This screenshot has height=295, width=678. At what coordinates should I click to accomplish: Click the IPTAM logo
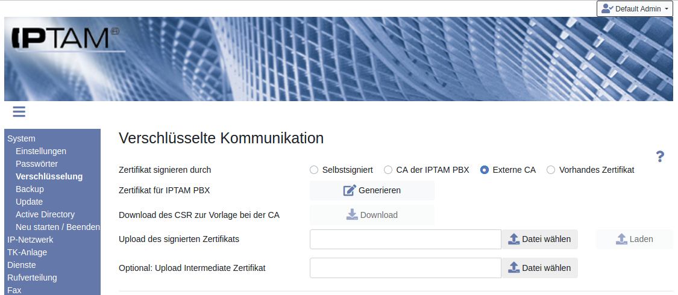[x=61, y=38]
